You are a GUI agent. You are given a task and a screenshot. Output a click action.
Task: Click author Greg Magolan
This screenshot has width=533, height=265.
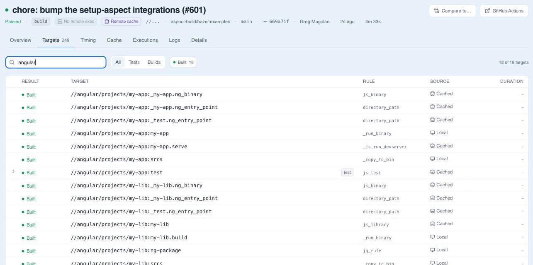click(x=314, y=22)
